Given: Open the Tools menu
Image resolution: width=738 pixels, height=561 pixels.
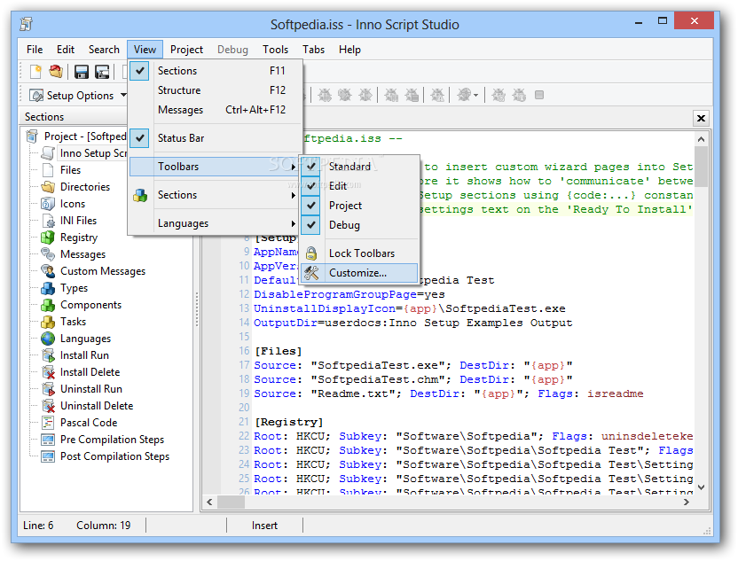Looking at the screenshot, I should pyautogui.click(x=275, y=50).
